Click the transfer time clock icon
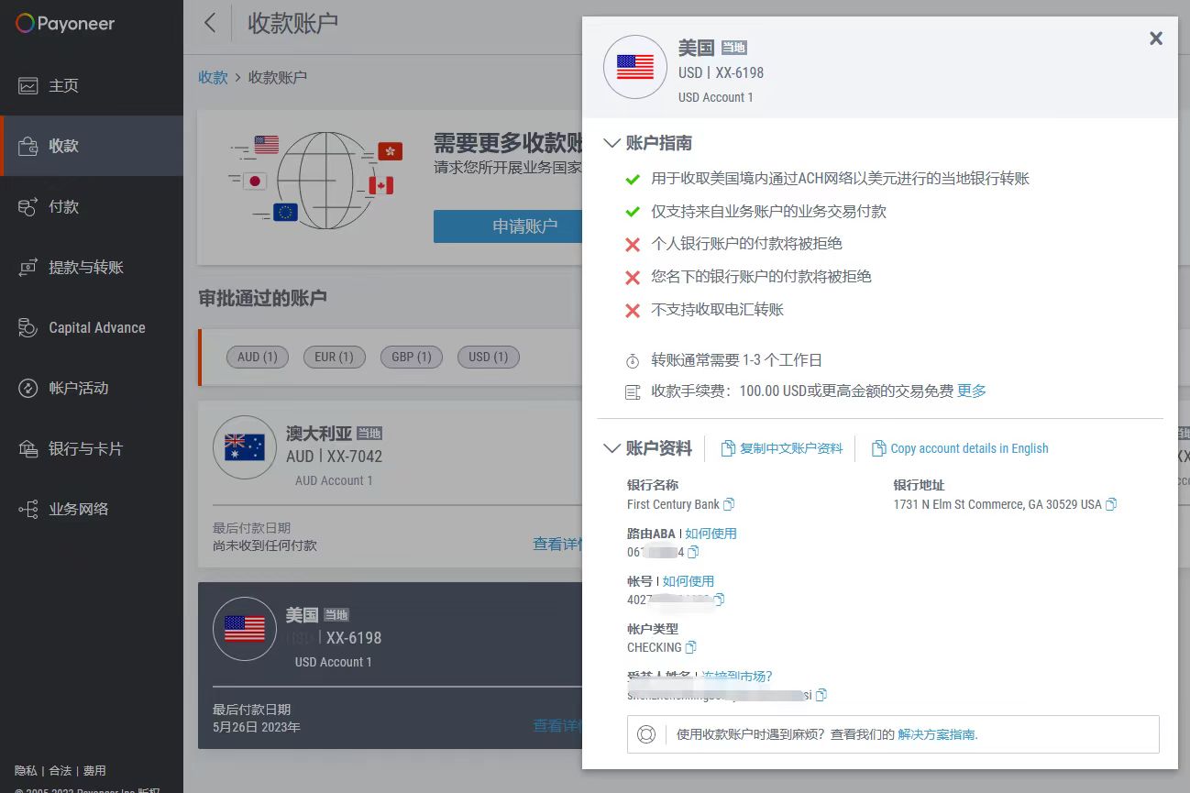Viewport: 1190px width, 793px height. click(x=632, y=360)
